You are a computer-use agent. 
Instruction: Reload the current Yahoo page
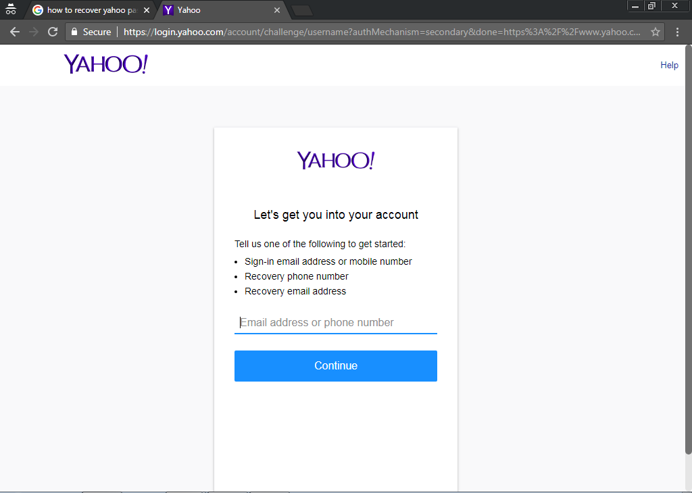[x=53, y=32]
